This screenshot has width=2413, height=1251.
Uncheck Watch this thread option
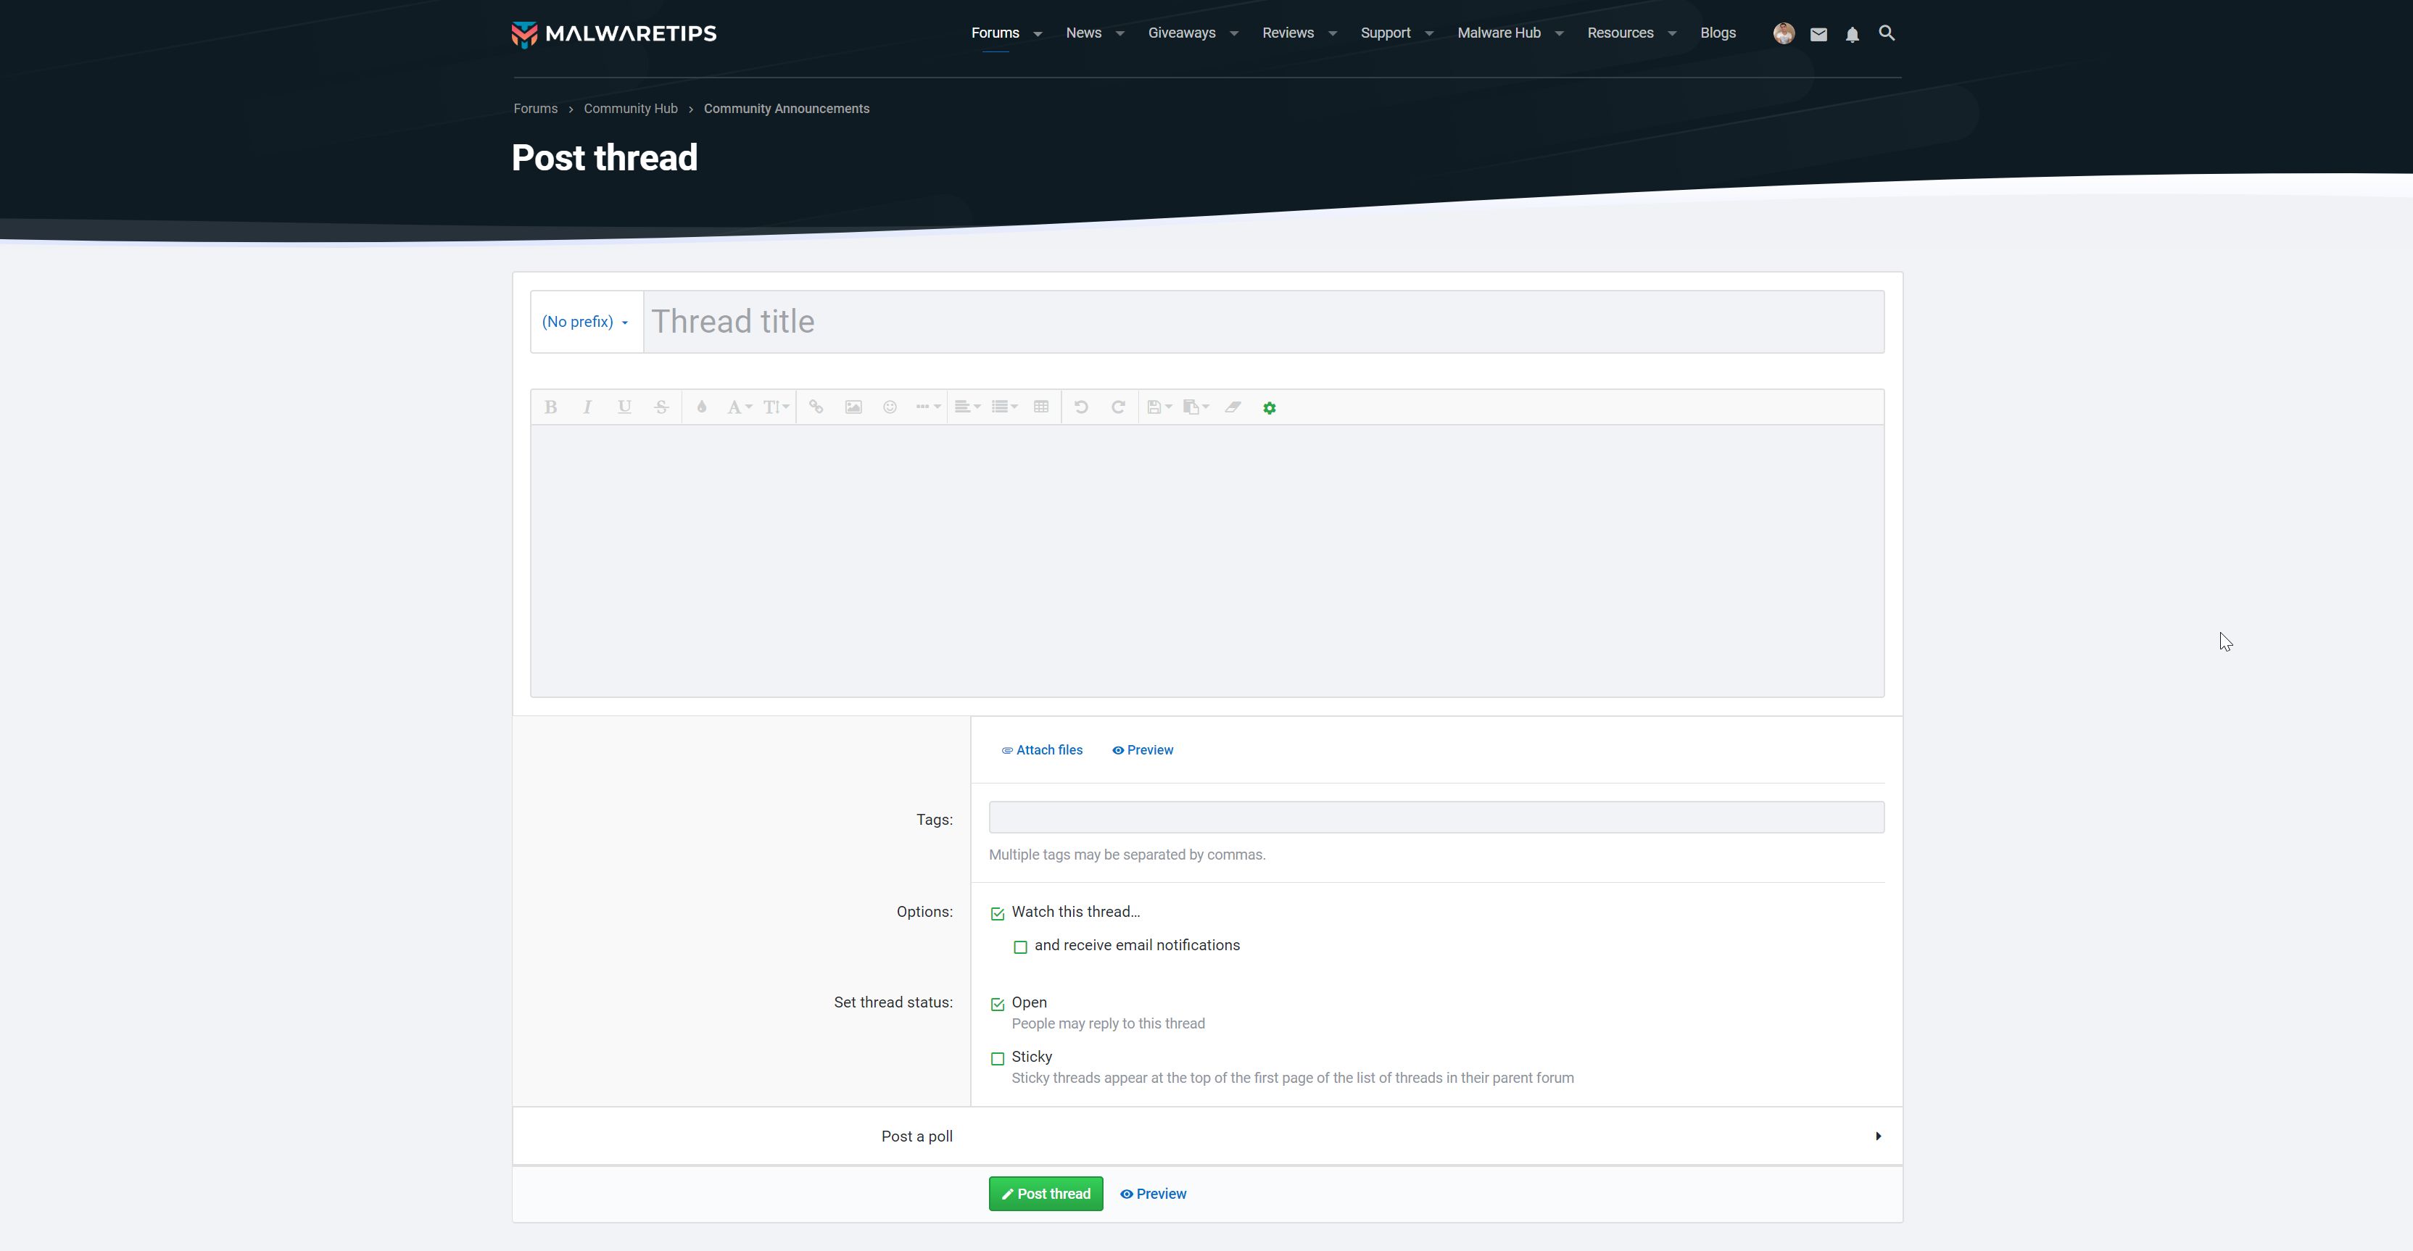tap(998, 914)
